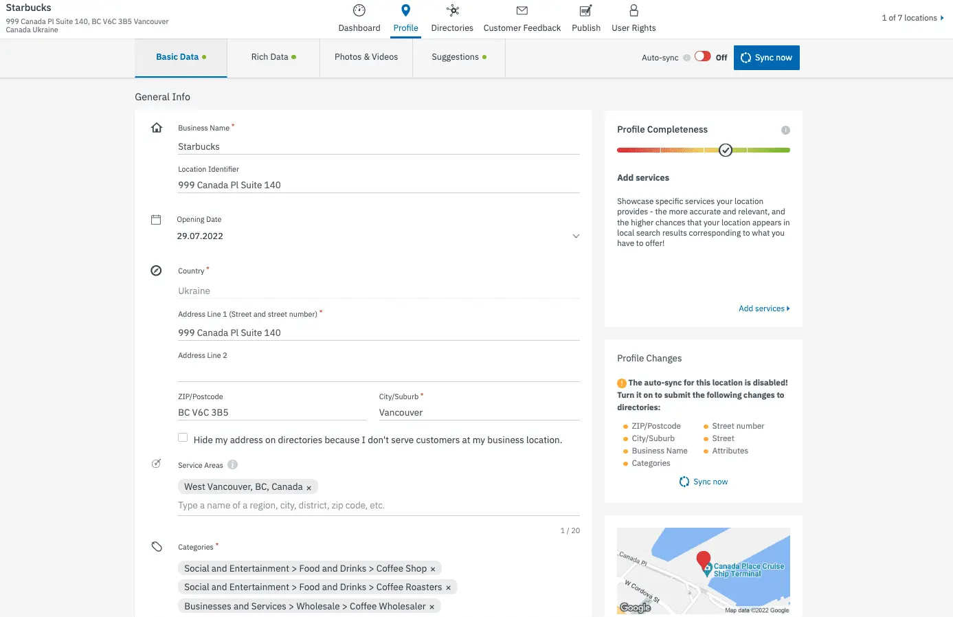The width and height of the screenshot is (953, 617).
Task: Toggle the Auto-sync switch
Action: pyautogui.click(x=702, y=56)
